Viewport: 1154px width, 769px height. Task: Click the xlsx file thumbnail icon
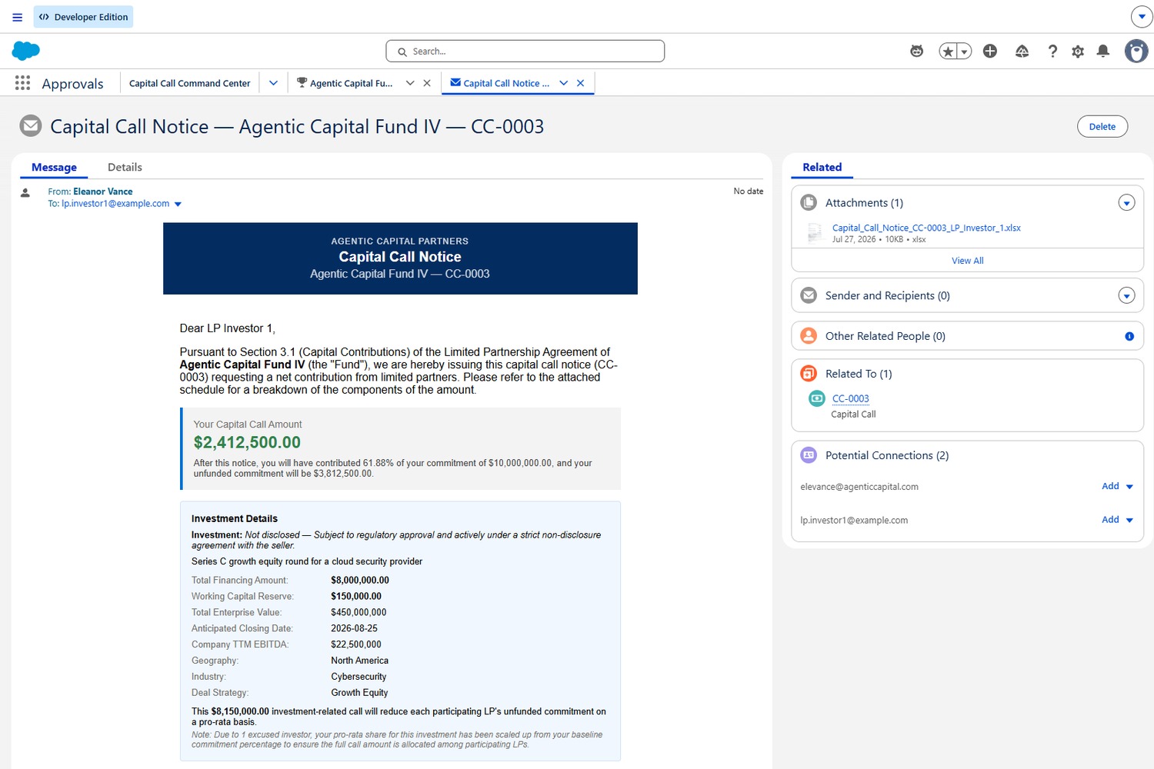(815, 232)
